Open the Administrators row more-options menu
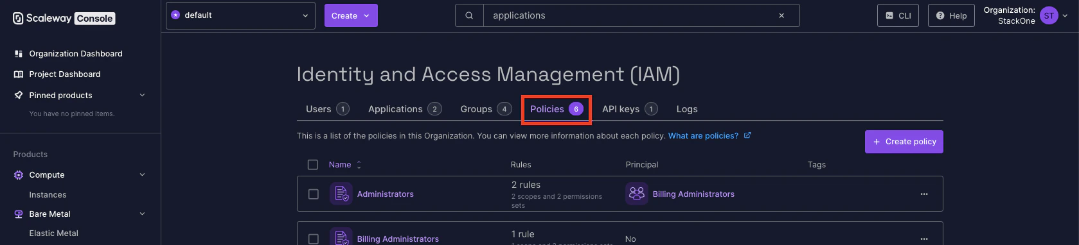 point(924,194)
